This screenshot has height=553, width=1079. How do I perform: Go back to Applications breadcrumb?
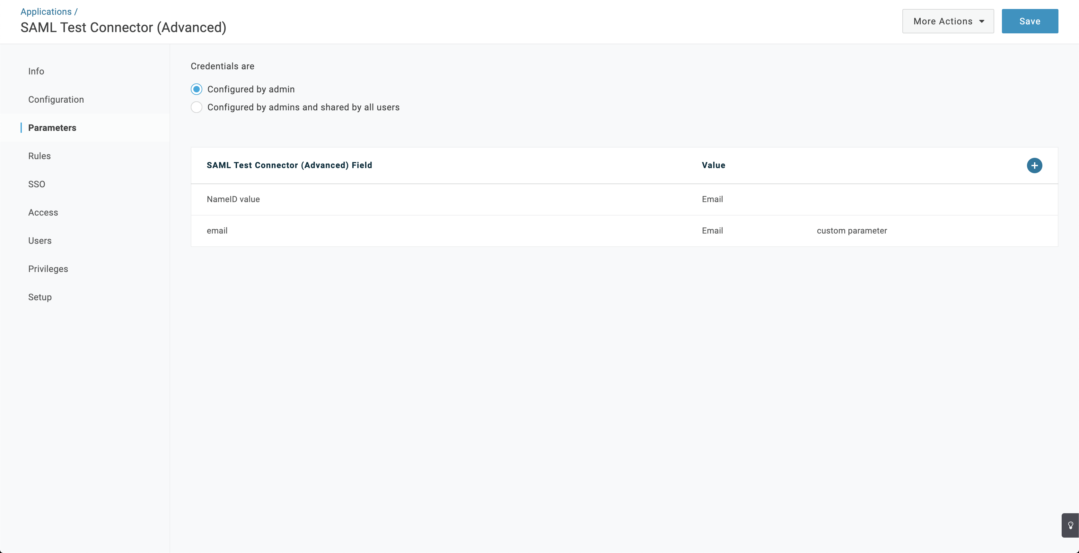pos(46,12)
